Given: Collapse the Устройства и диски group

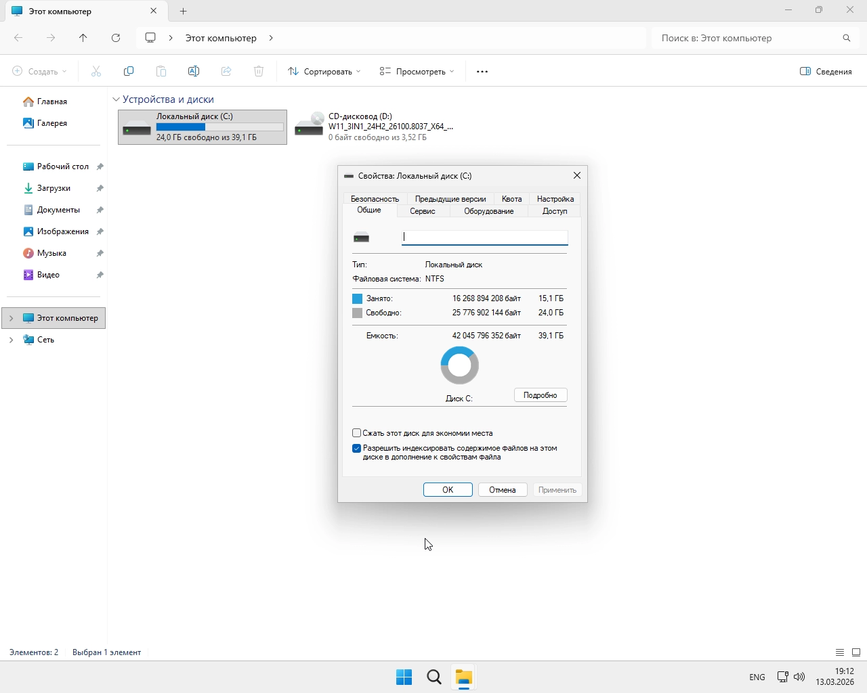Looking at the screenshot, I should [x=116, y=99].
